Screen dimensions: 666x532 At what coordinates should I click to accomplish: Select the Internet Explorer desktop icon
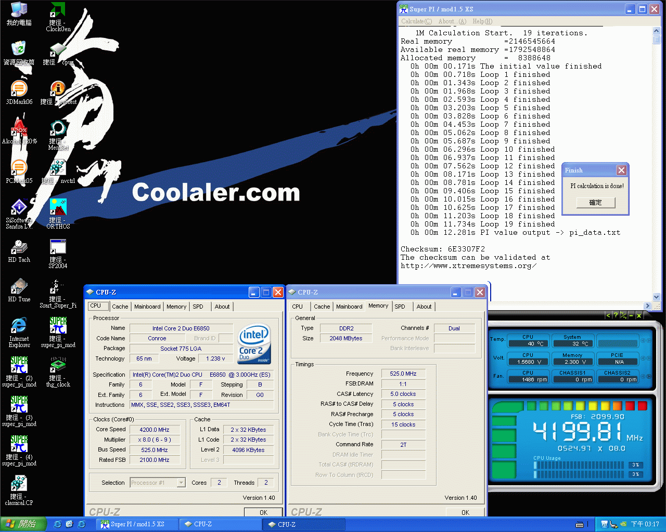point(19,332)
